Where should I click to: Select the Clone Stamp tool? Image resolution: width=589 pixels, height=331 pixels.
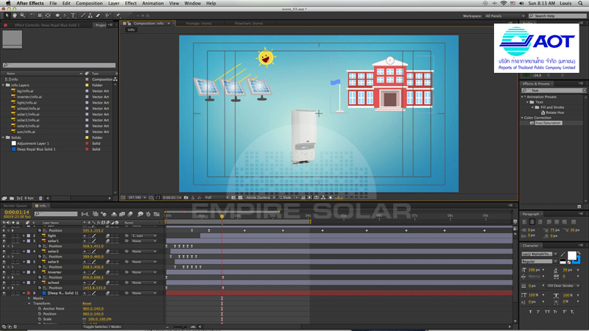point(91,15)
